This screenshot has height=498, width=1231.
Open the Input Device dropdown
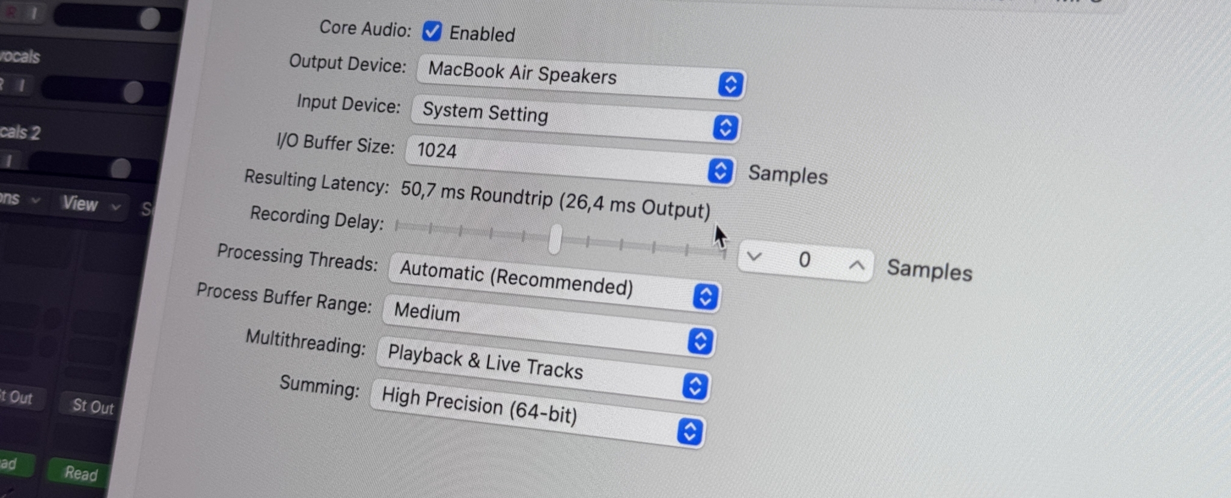(575, 118)
